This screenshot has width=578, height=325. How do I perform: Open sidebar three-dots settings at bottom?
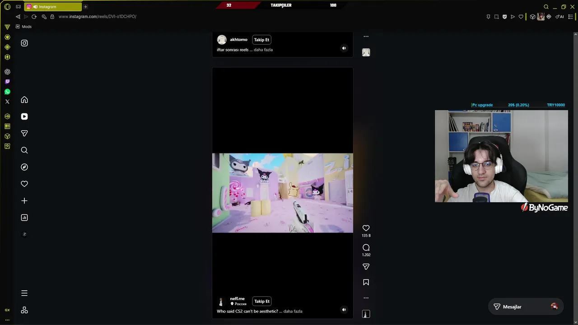pyautogui.click(x=7, y=320)
